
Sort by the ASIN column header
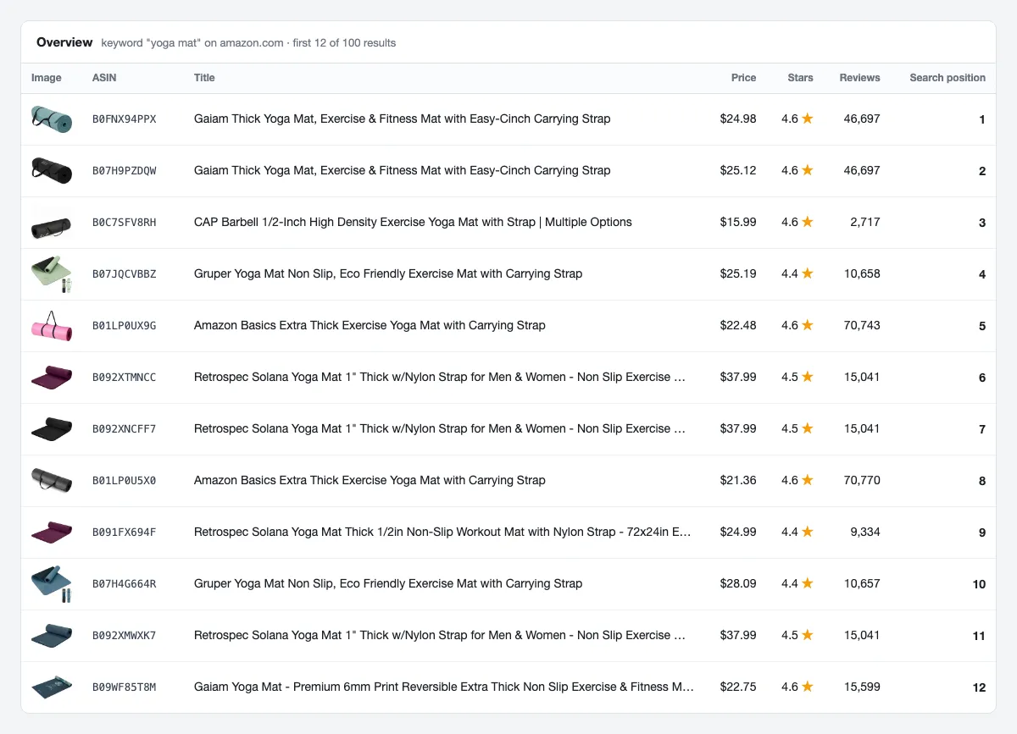tap(104, 78)
